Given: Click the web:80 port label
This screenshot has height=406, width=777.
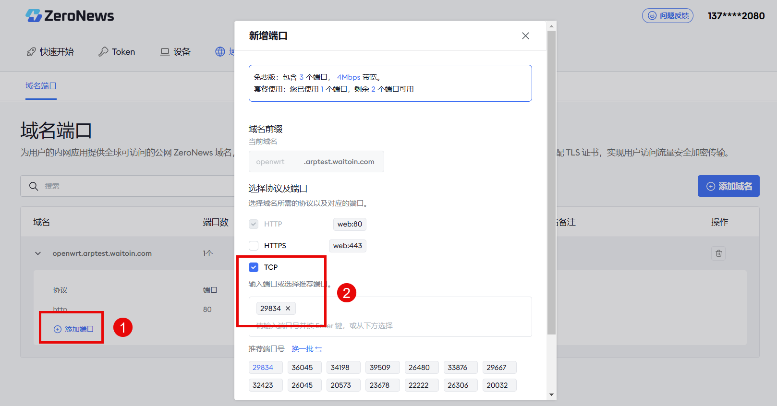Looking at the screenshot, I should 350,224.
